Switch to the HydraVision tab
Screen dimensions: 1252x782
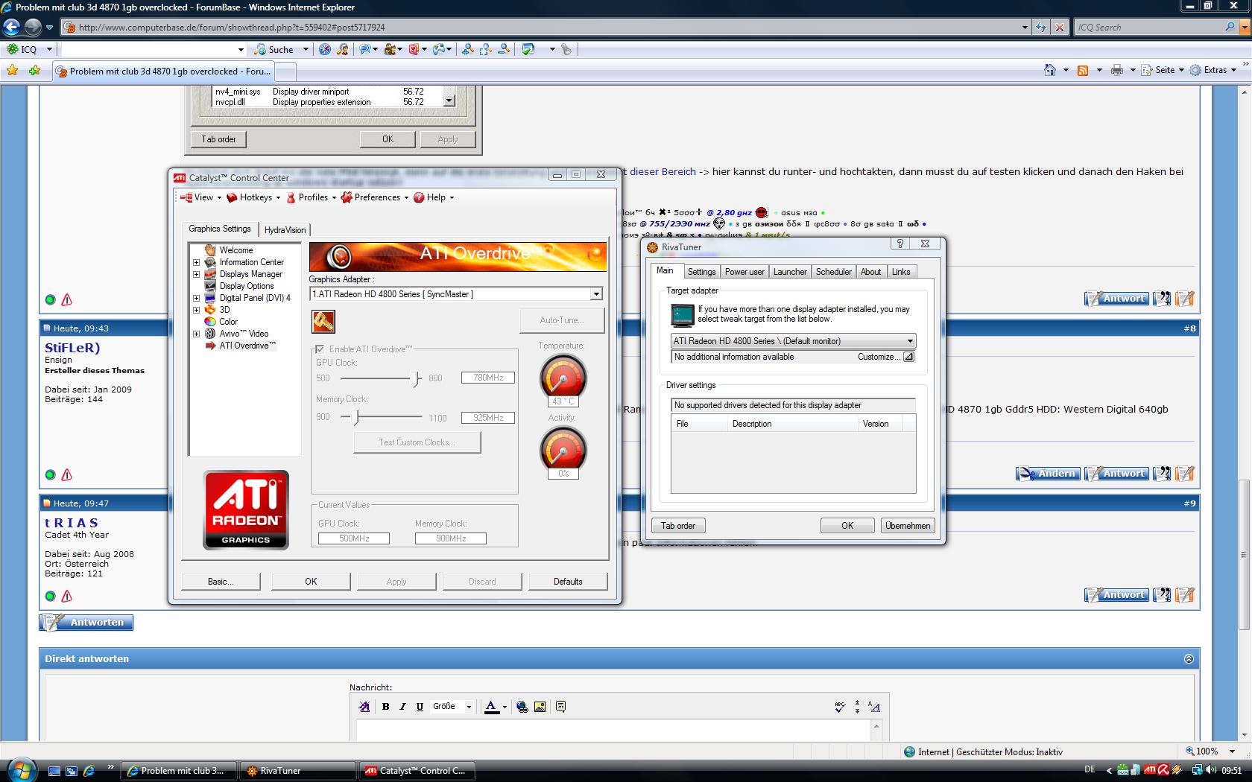point(285,230)
